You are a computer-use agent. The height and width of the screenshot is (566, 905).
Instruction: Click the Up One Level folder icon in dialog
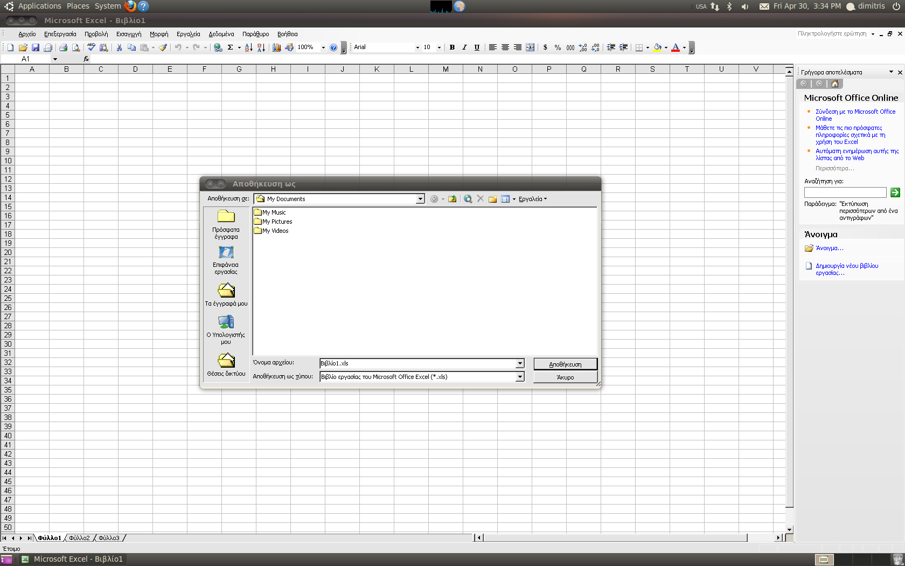click(x=452, y=199)
